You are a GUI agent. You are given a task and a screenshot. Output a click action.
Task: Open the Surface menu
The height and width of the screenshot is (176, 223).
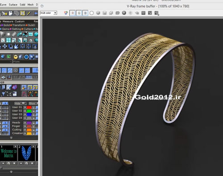(x=13, y=4)
